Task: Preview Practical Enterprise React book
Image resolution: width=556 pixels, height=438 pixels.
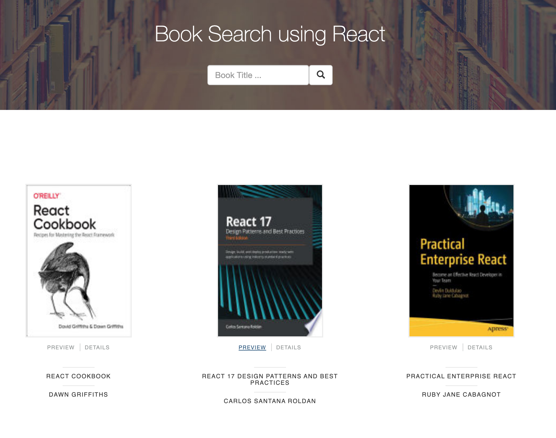Action: [444, 348]
